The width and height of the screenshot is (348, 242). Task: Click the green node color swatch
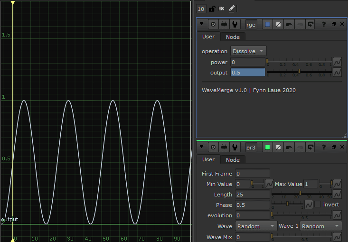click(268, 148)
